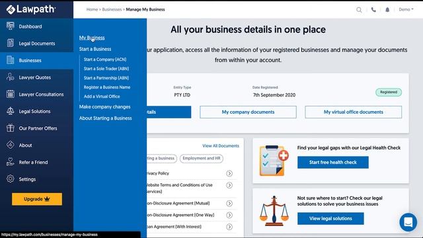This screenshot has width=423, height=238.
Task: Click the PTY LTD entity type value
Action: pyautogui.click(x=182, y=95)
